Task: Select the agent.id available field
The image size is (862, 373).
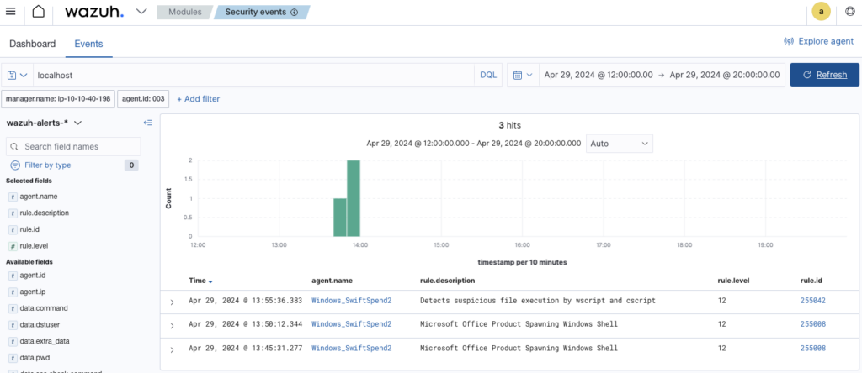Action: point(33,276)
